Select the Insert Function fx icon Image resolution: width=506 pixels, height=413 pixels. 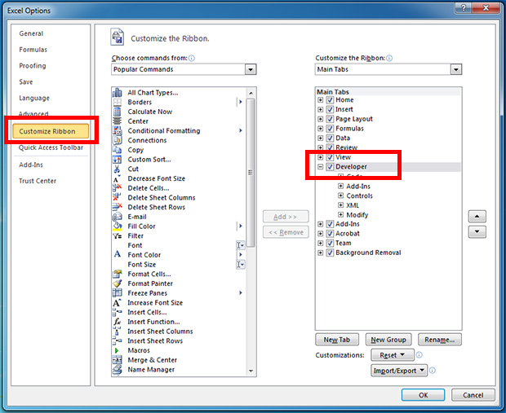coord(117,322)
